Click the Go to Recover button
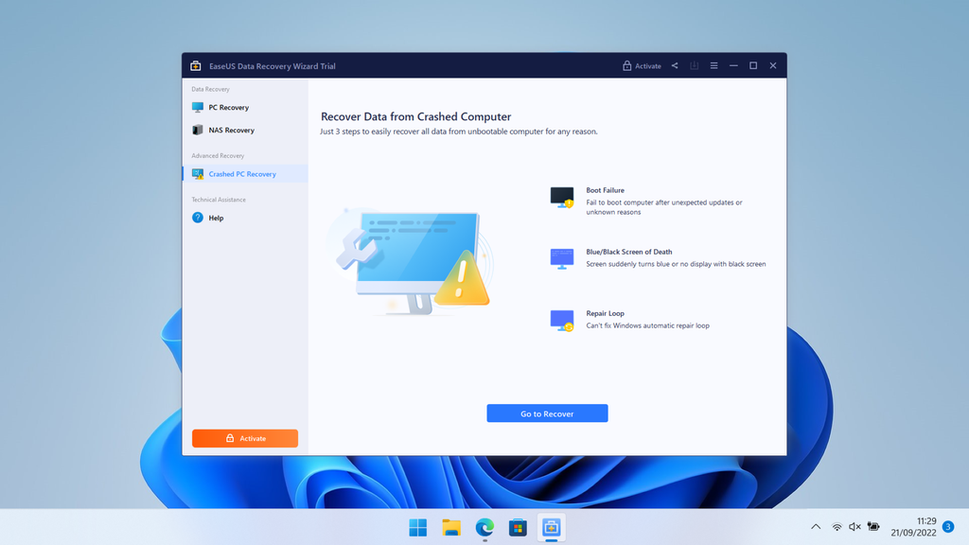 [x=547, y=413]
